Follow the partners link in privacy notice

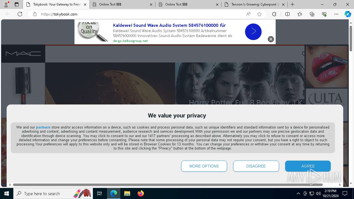pyautogui.click(x=43, y=127)
